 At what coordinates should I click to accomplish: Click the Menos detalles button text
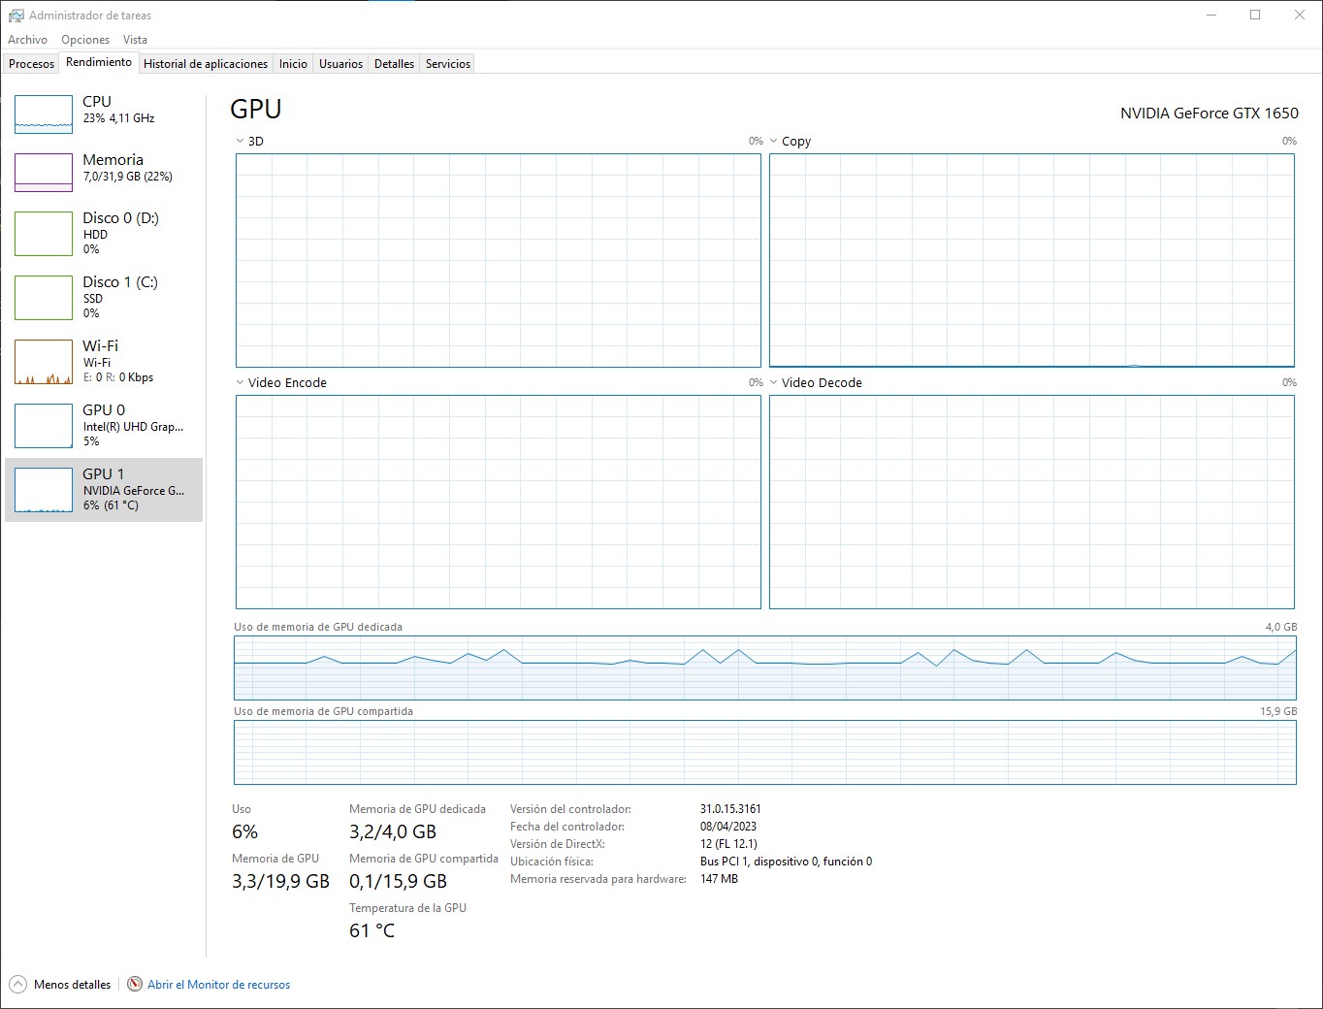[72, 984]
